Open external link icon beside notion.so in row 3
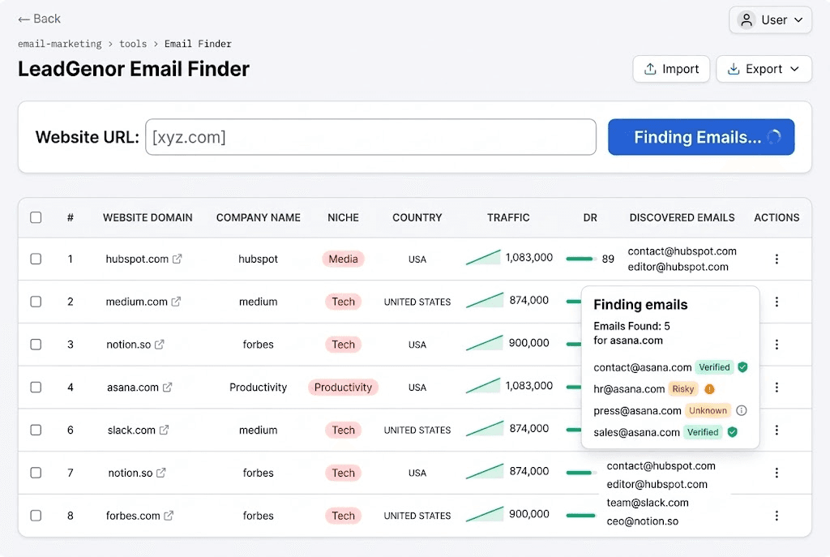The image size is (830, 557). click(x=160, y=344)
